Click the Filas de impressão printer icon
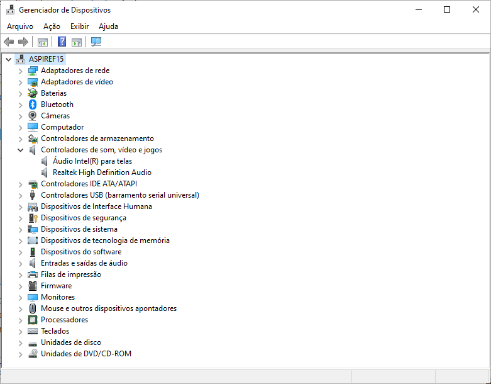This screenshot has height=384, width=491. coord(33,274)
